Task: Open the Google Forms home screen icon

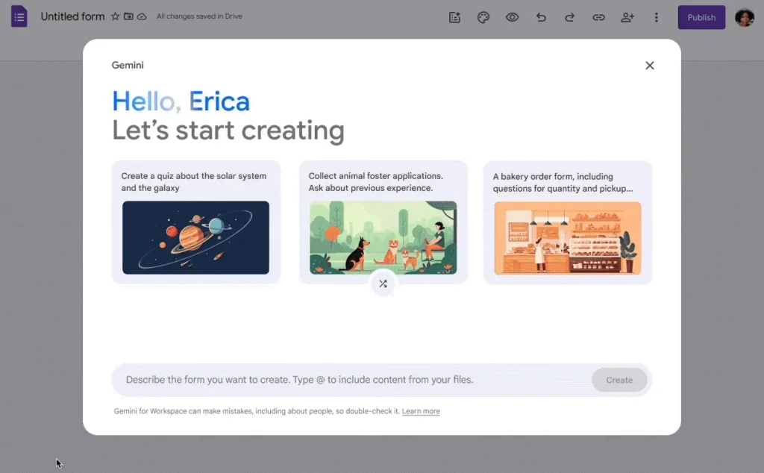Action: [x=19, y=16]
